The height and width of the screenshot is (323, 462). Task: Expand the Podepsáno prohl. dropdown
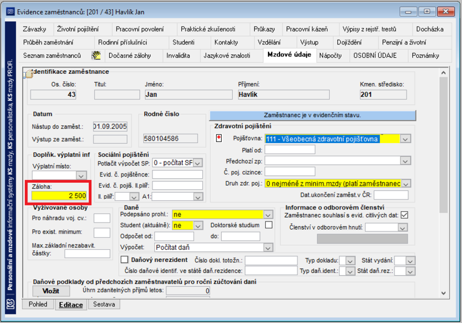click(268, 215)
